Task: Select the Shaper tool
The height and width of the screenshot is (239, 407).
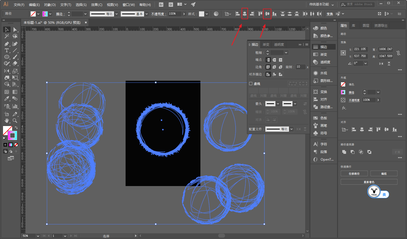Action: tap(7, 64)
